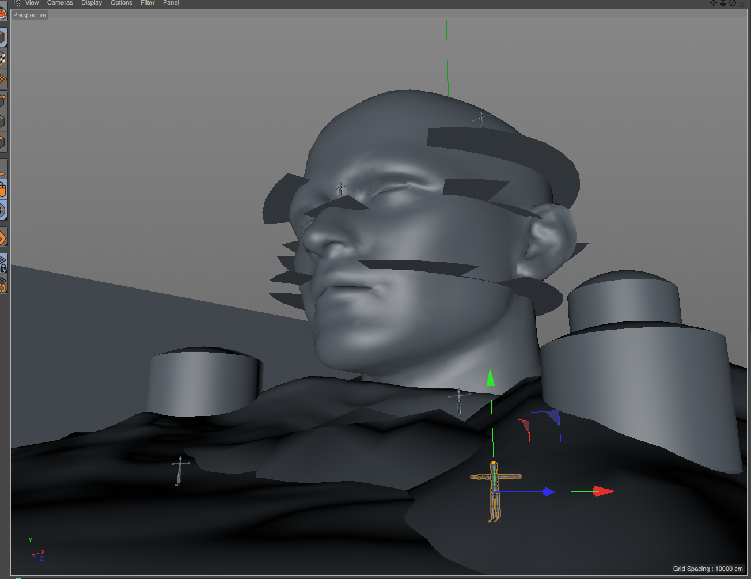Open the View menu
The height and width of the screenshot is (579, 751).
pos(32,3)
